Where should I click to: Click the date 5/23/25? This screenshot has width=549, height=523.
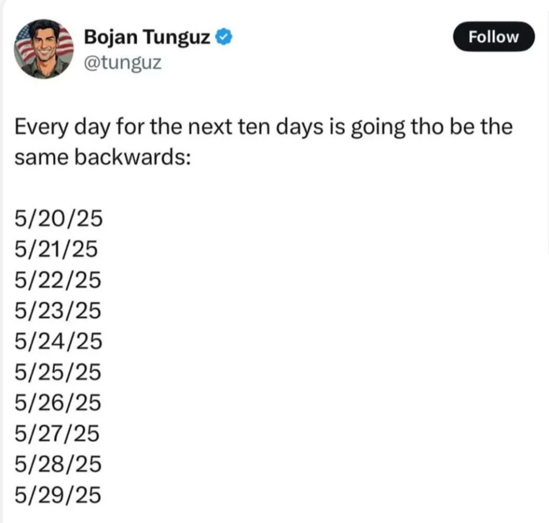point(59,311)
